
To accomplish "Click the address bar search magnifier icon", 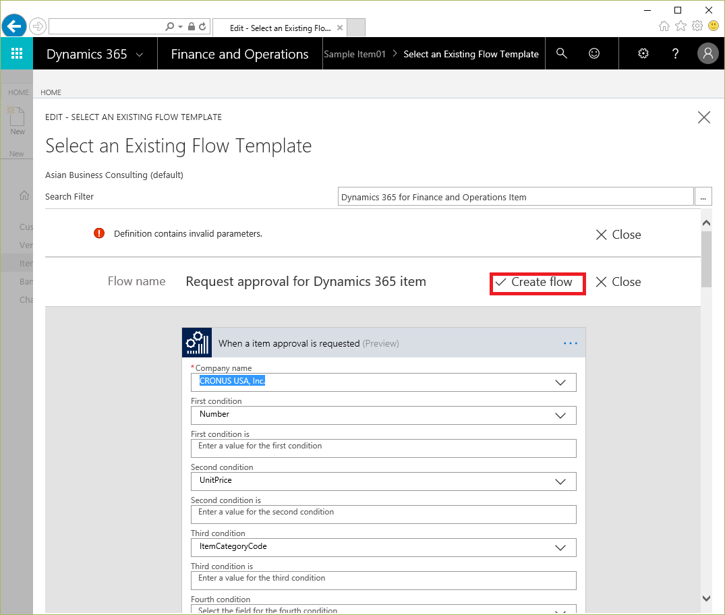I will [170, 27].
